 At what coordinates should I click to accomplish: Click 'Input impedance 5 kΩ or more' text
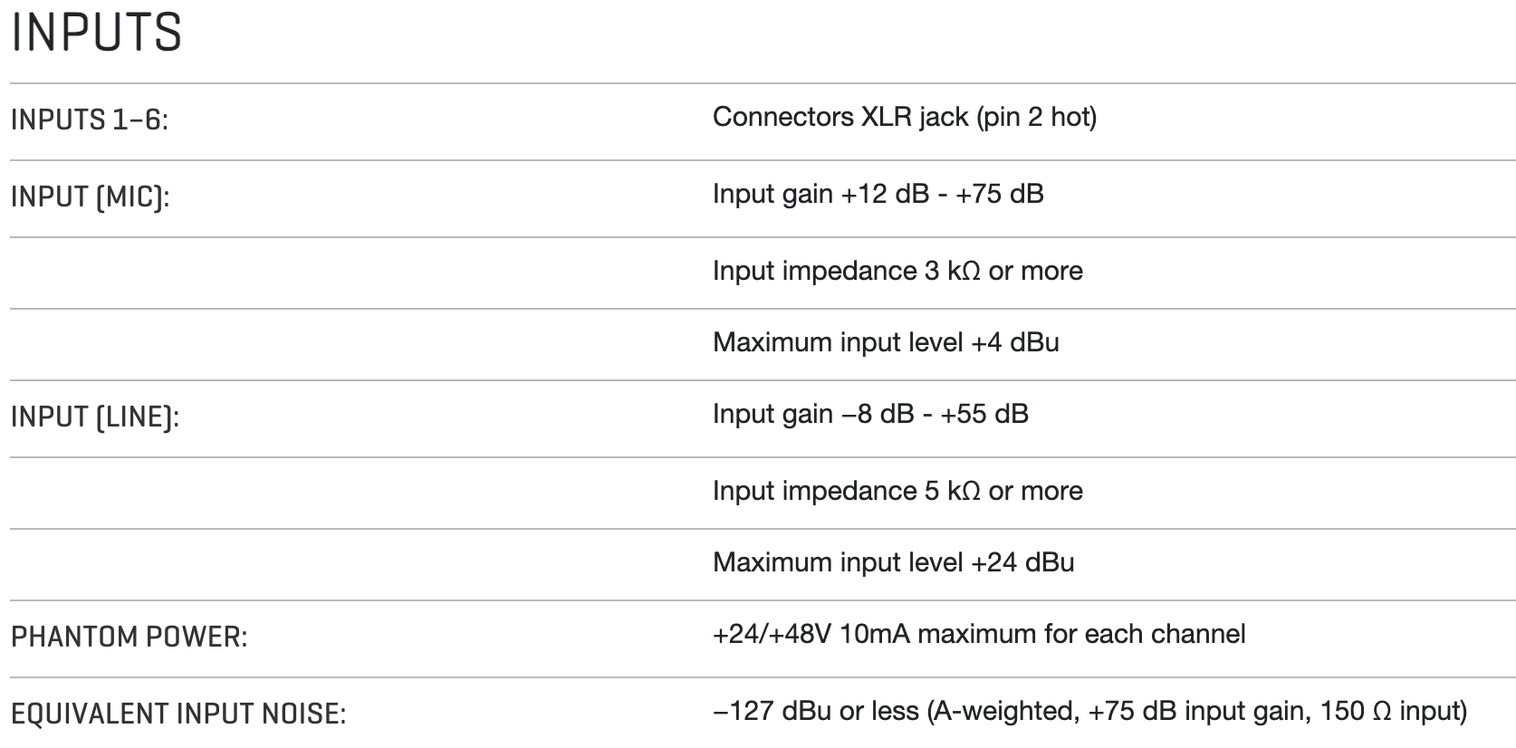pyautogui.click(x=897, y=491)
